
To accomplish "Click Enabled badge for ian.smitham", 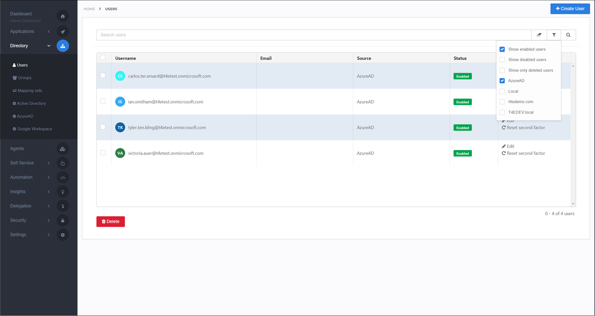I will pyautogui.click(x=462, y=102).
